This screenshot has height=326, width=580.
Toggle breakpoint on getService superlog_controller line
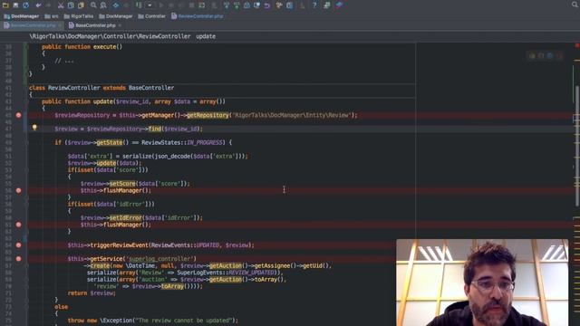(18, 259)
